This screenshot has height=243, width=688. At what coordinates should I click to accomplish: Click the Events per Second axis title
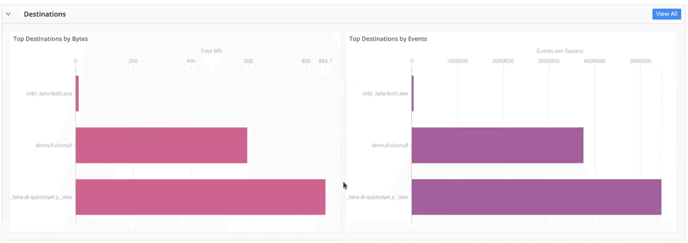560,51
